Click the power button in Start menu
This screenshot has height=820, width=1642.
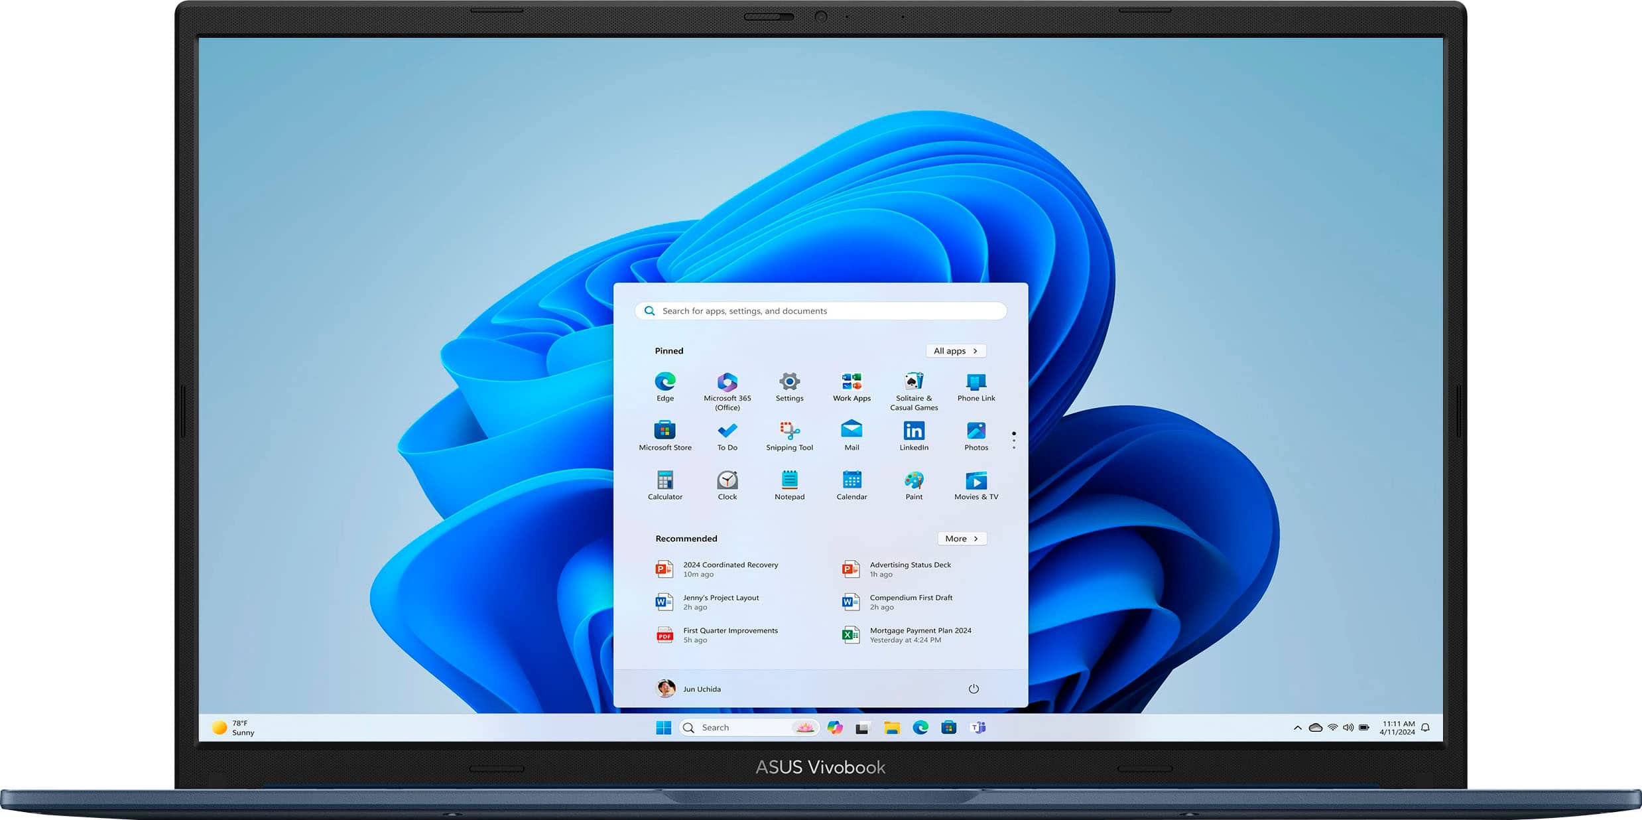point(973,689)
